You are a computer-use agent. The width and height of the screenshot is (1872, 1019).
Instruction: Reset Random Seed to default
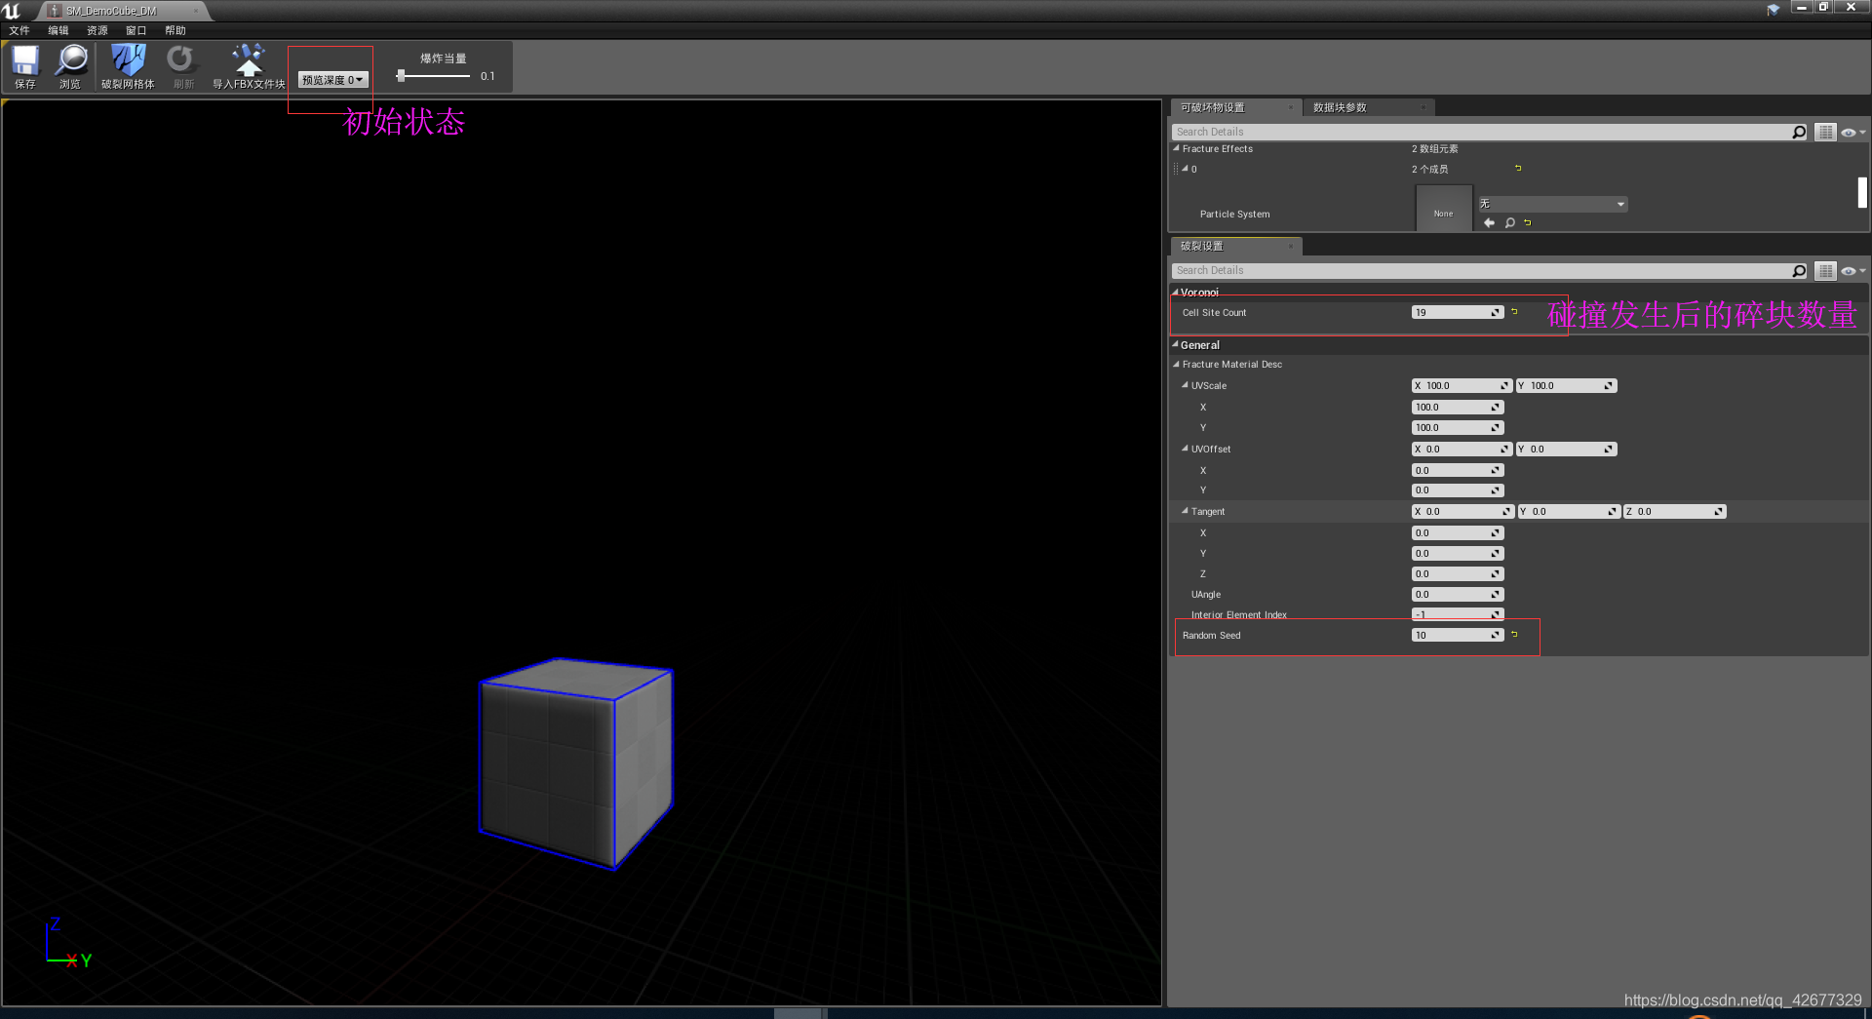pos(1514,635)
